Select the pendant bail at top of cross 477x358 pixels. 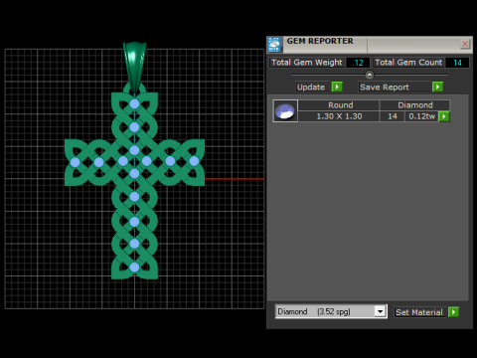pos(134,67)
